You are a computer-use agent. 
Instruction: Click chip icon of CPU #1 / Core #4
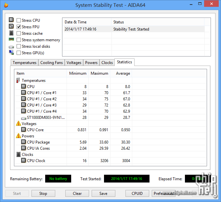click(x=23, y=111)
